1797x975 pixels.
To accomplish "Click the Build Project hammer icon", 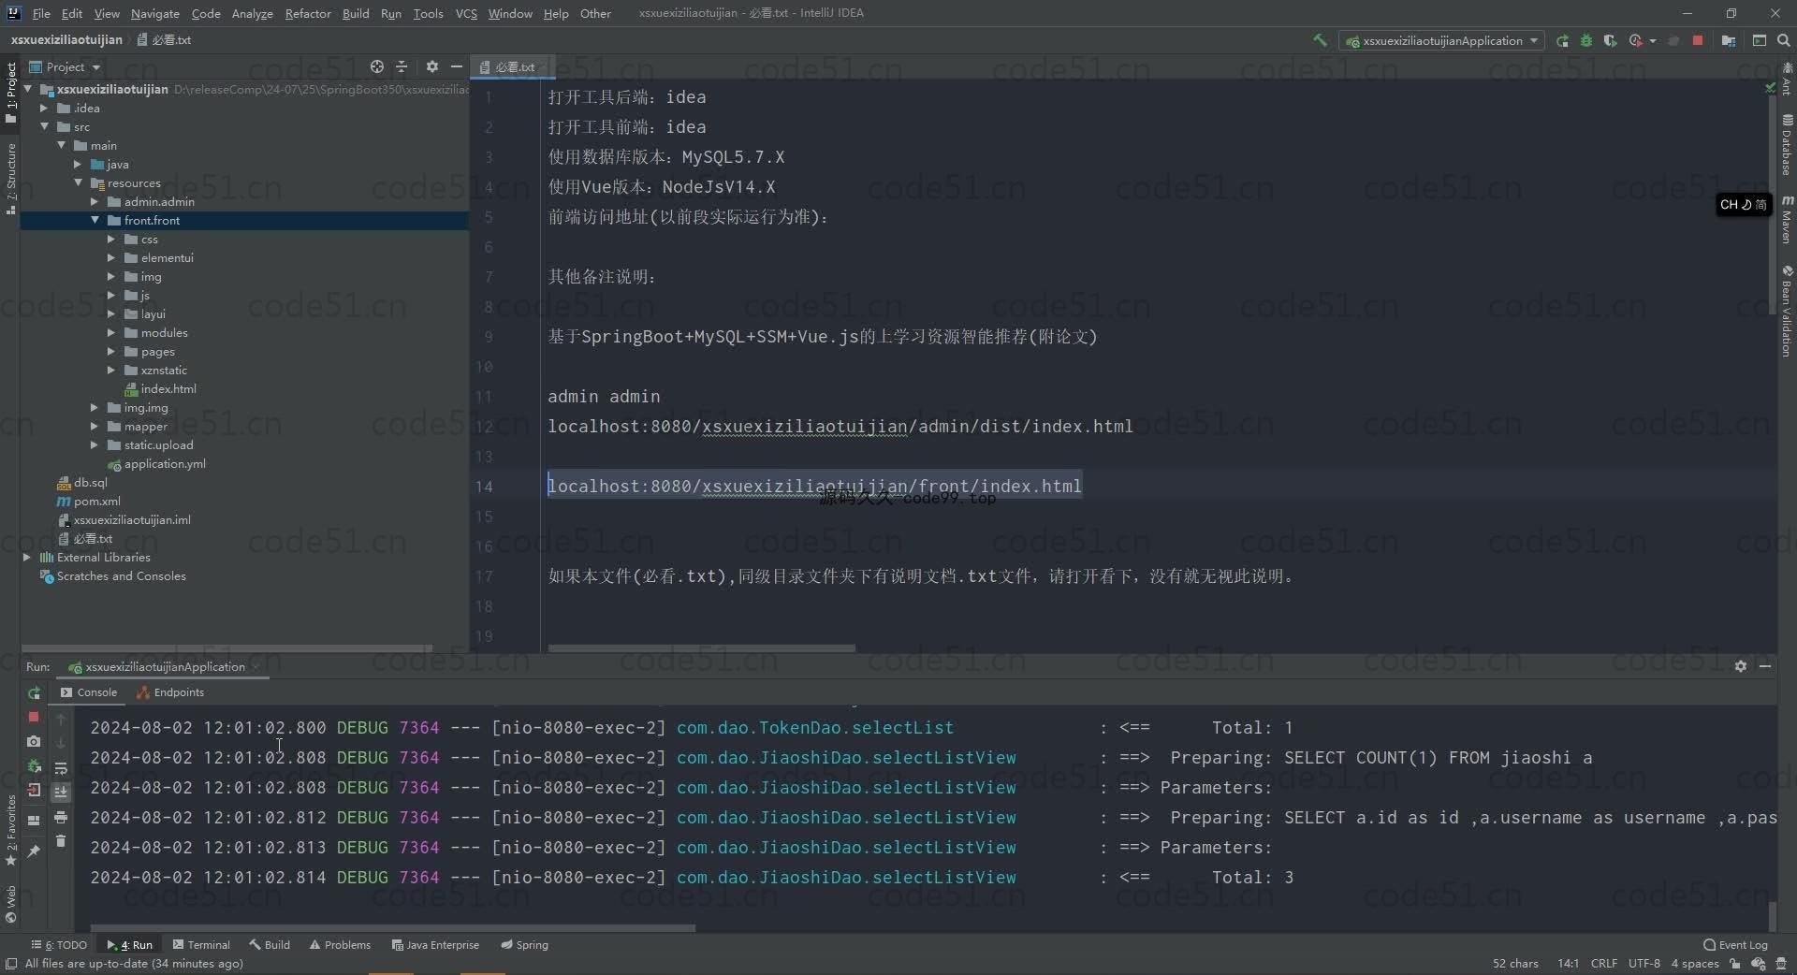I will 1320,40.
